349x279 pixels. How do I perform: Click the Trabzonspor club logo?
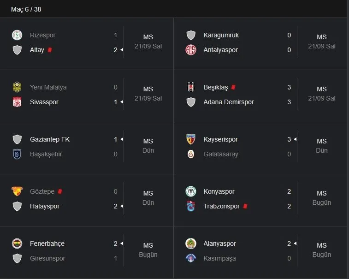coord(191,206)
